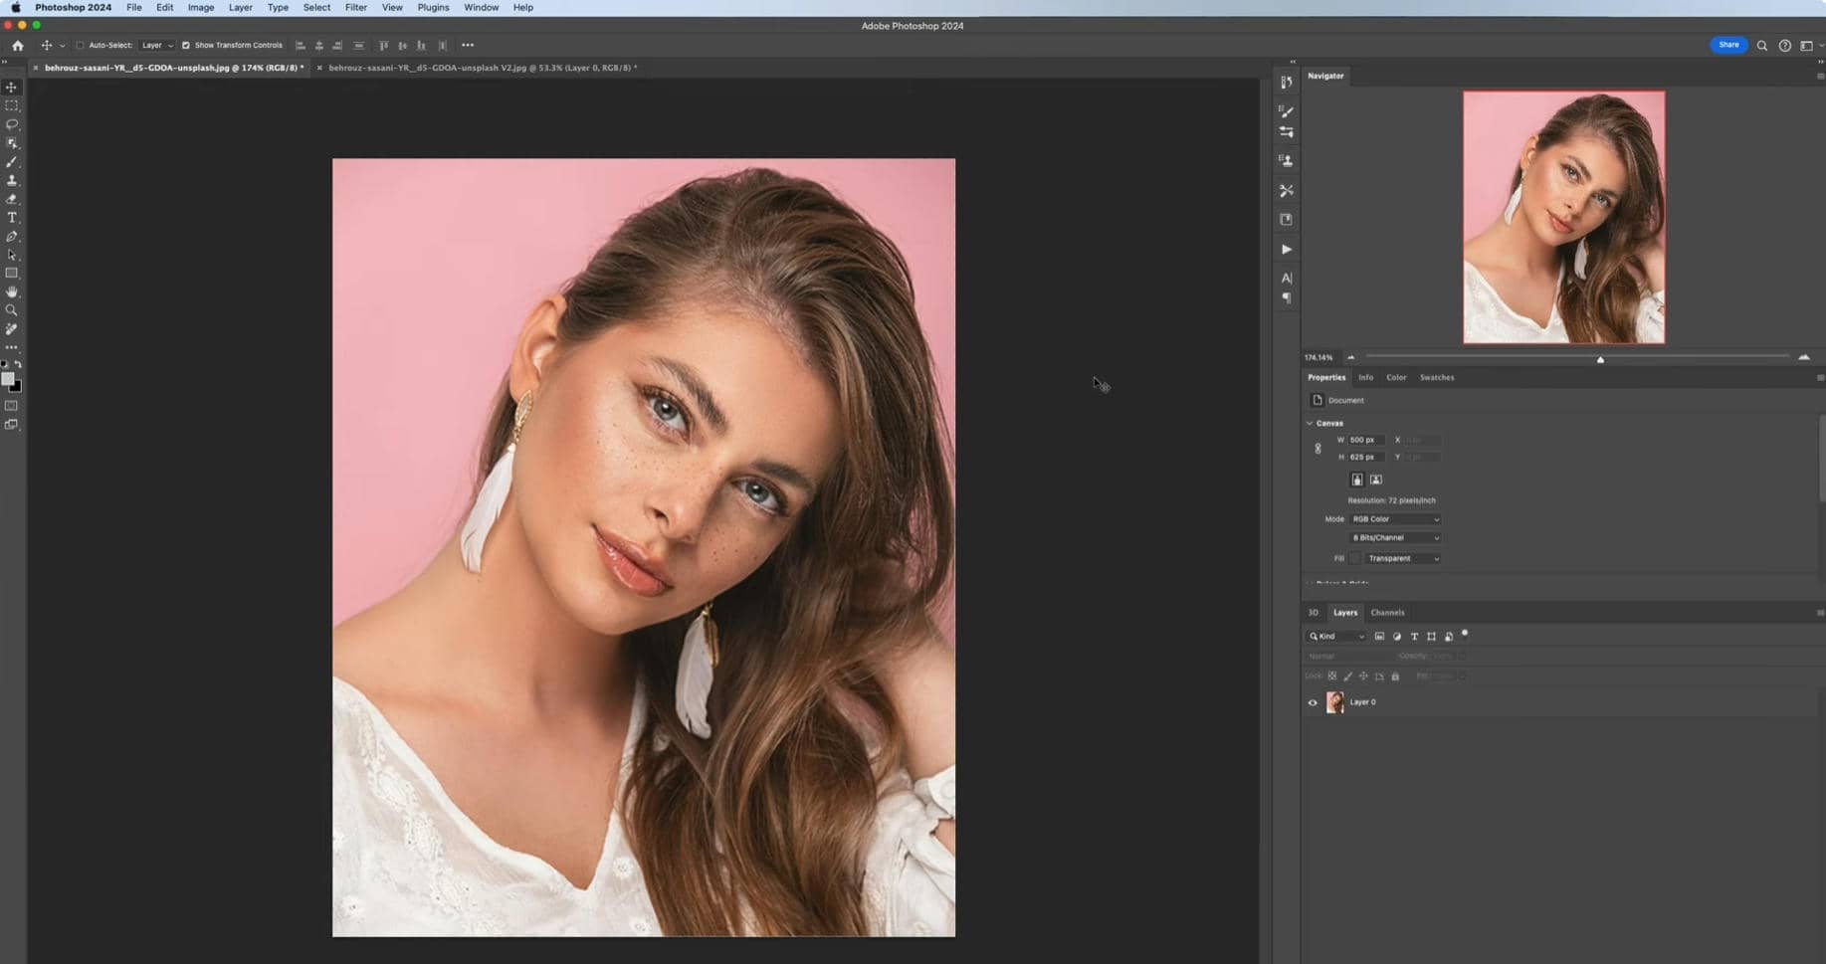Enable the Auto-Select checkbox

(80, 46)
